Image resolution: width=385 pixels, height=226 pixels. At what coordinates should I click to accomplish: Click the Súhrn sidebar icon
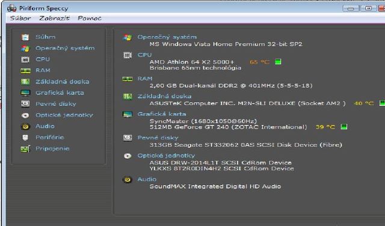point(25,37)
